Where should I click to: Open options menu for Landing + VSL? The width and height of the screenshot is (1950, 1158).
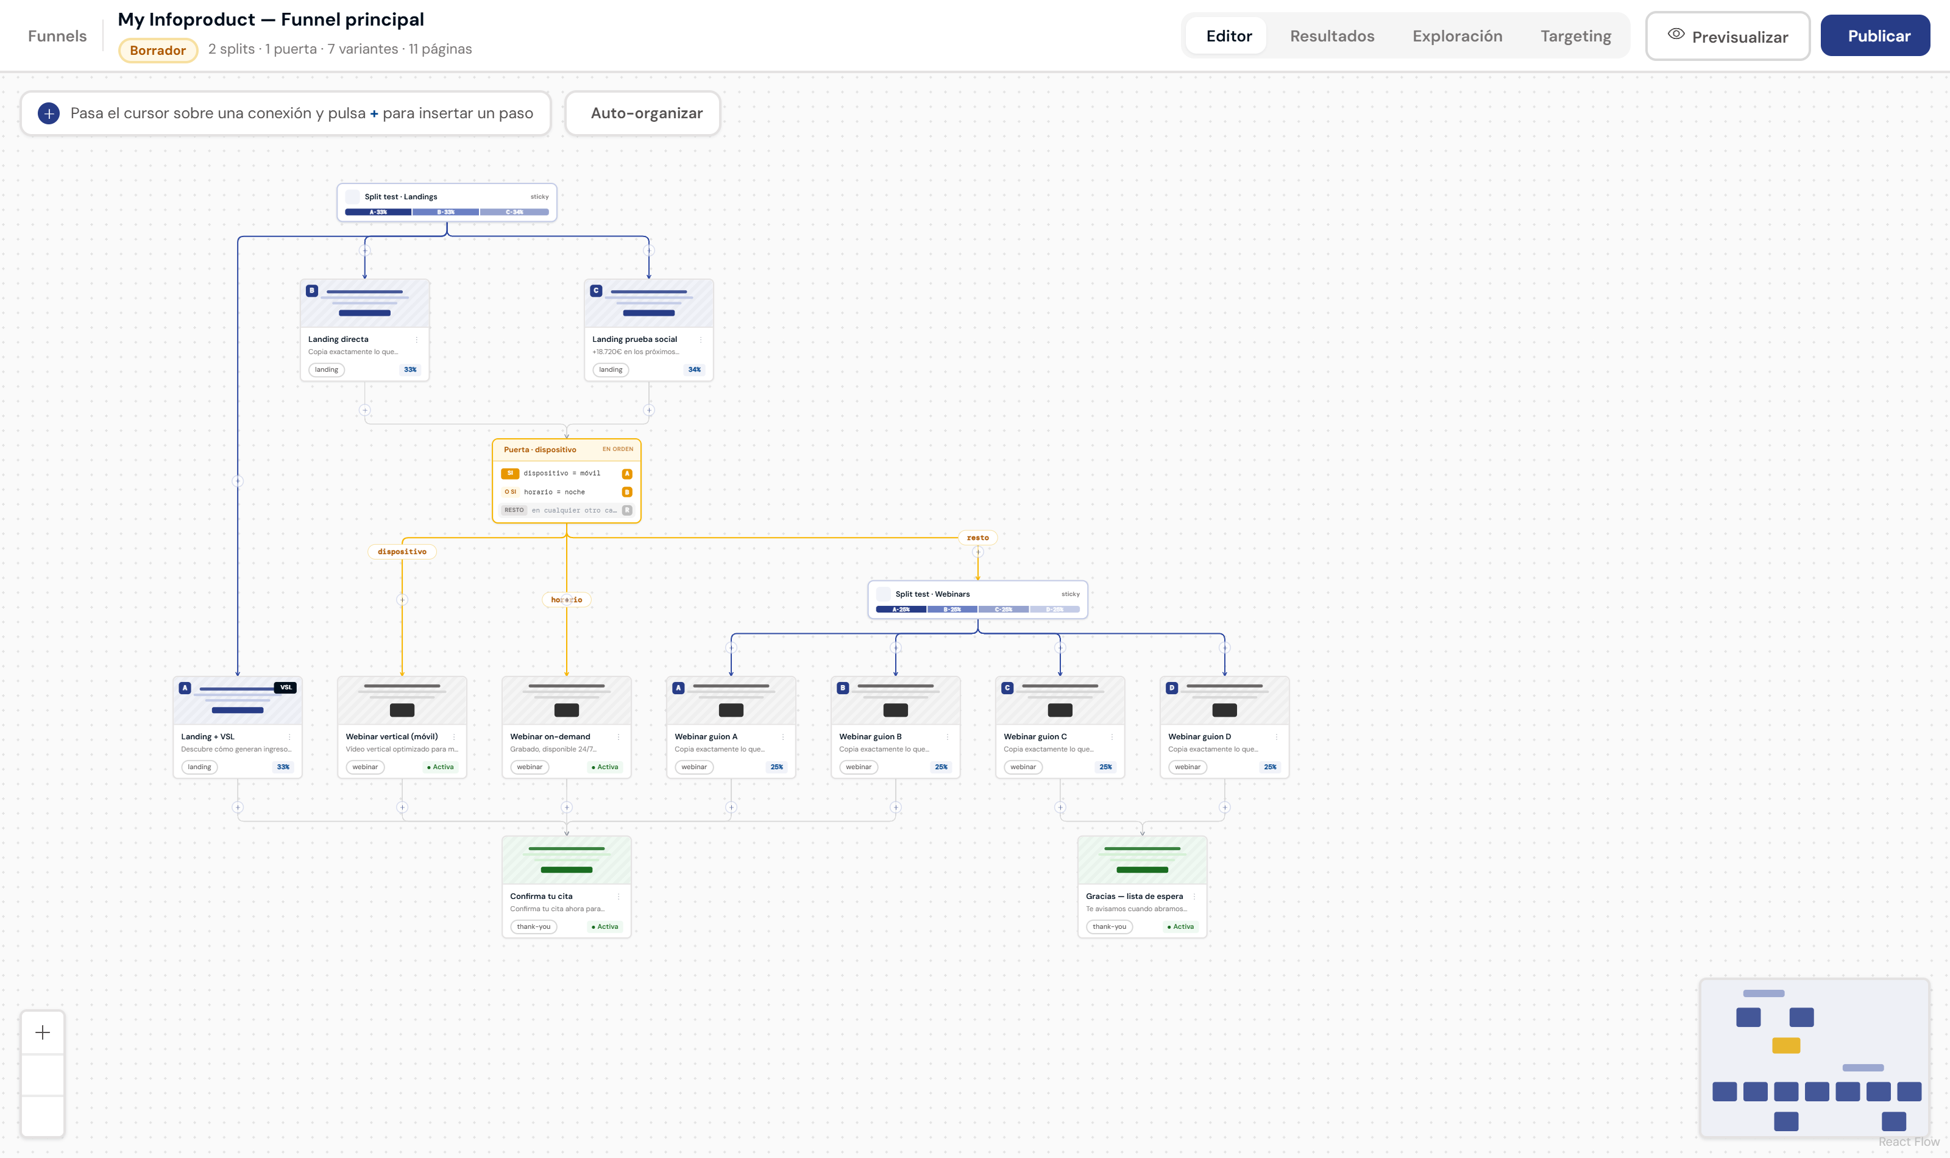click(289, 737)
